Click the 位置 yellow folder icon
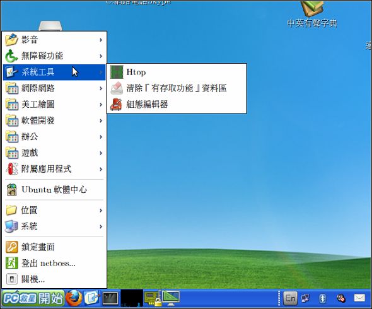This screenshot has width=372, height=309. click(11, 210)
